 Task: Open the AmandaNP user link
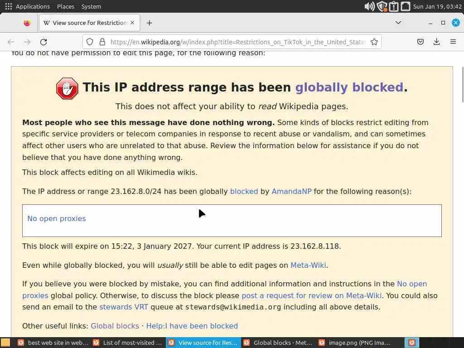pos(291,192)
